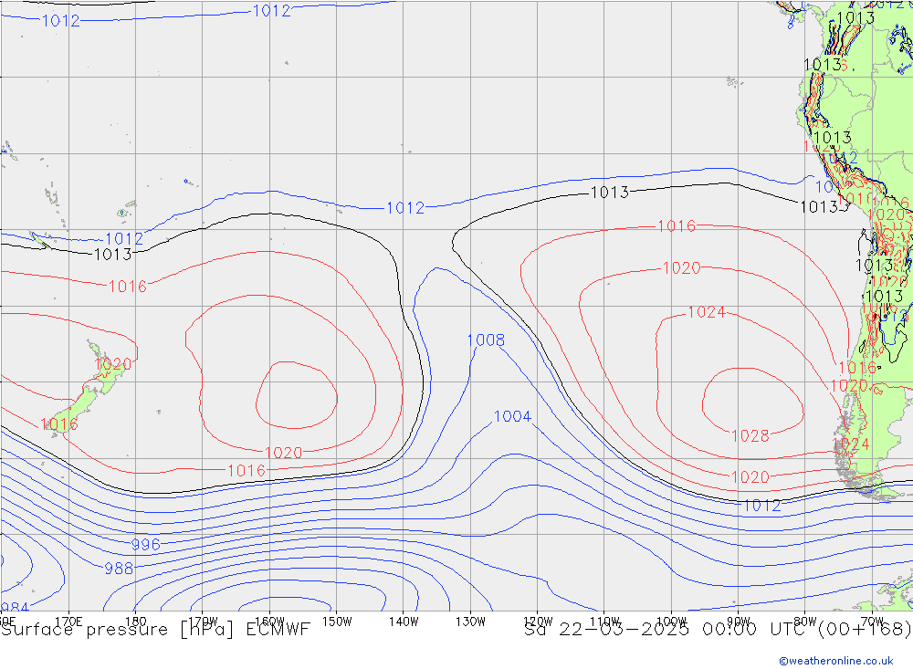Click the 160W longitude label
The image size is (913, 669).
point(269,622)
